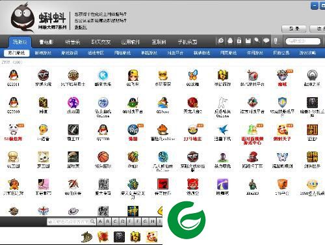Open the 手机乐园 main tab
The image size is (325, 245).
coord(187,42)
